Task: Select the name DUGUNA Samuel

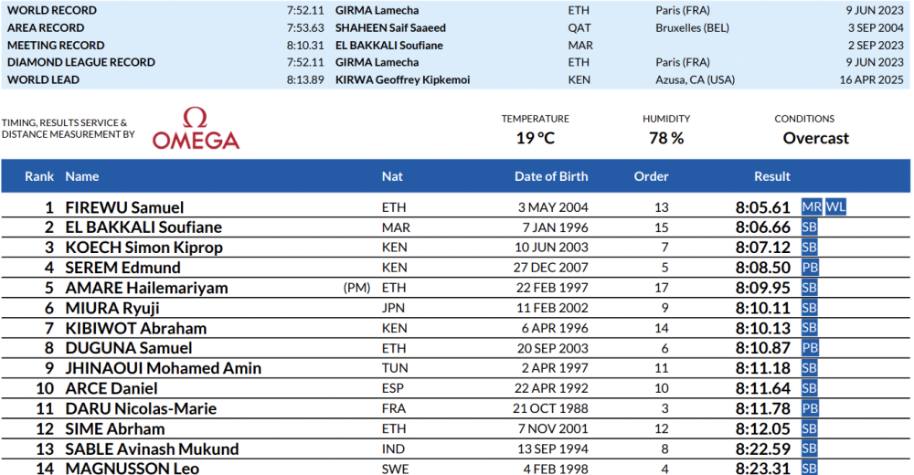Action: [x=128, y=348]
